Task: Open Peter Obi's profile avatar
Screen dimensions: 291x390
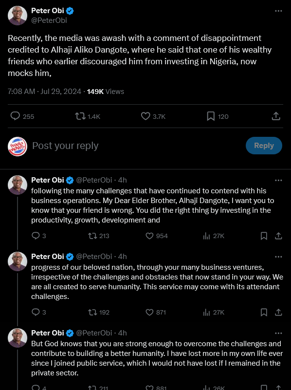Action: (x=18, y=15)
